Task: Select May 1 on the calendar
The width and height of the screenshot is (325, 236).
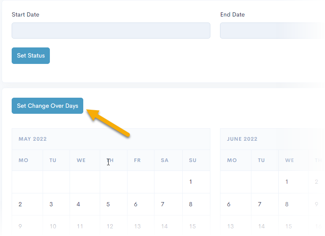Action: [191, 182]
